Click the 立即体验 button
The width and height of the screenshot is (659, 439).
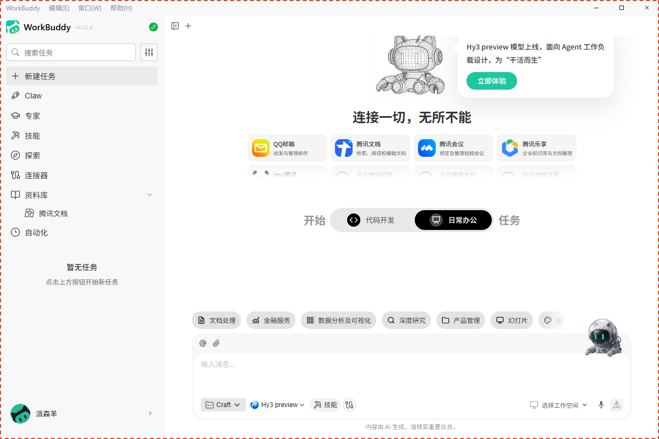click(x=492, y=81)
